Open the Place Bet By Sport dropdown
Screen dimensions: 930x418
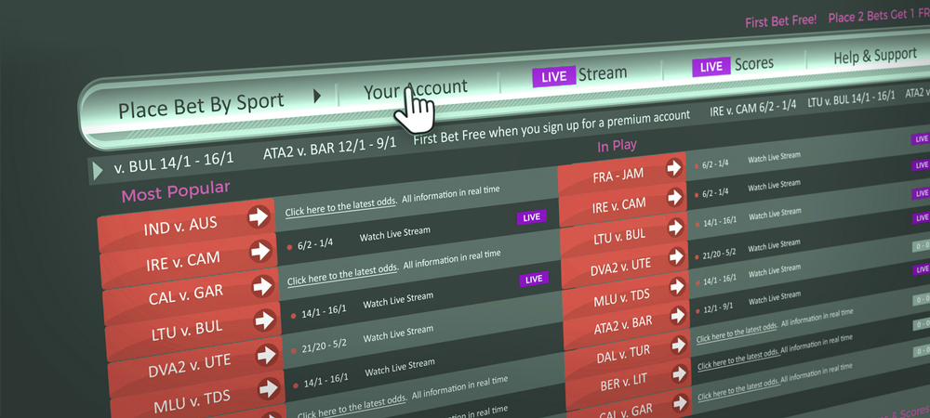pos(219,105)
